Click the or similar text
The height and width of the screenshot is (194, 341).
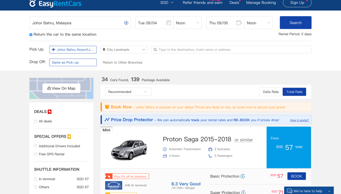[243, 140]
